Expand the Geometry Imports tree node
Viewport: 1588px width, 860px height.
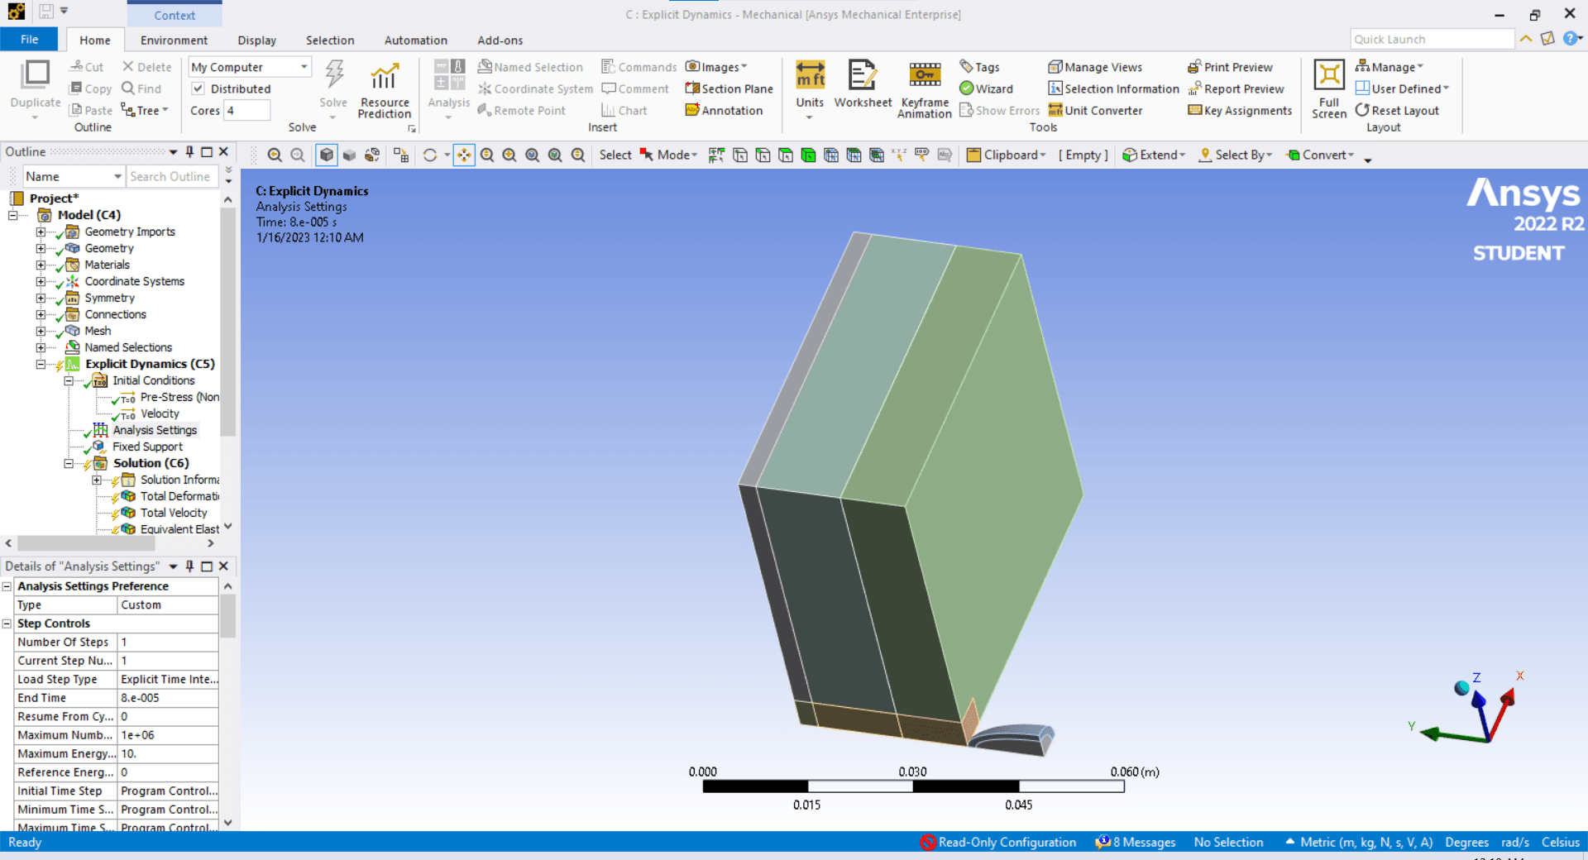[41, 232]
